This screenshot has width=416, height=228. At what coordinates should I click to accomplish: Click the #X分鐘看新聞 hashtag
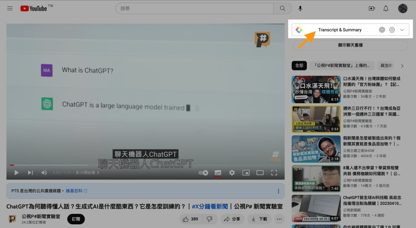click(210, 206)
